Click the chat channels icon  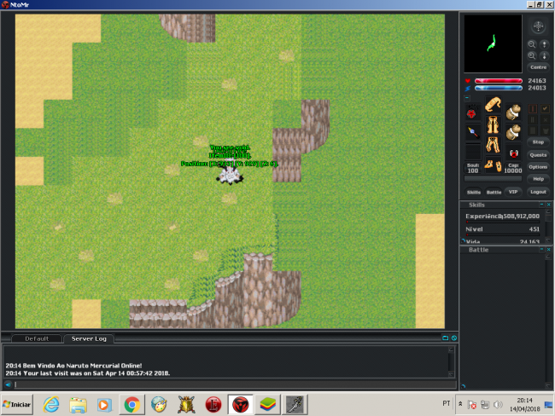click(x=445, y=338)
